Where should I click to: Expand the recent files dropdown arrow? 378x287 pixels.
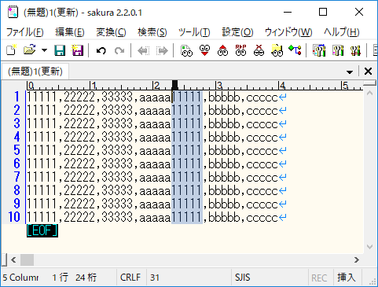pos(44,50)
